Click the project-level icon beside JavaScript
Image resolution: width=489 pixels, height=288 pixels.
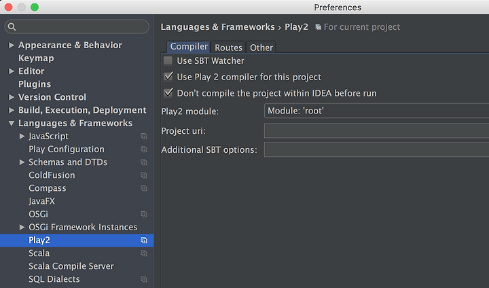(144, 136)
